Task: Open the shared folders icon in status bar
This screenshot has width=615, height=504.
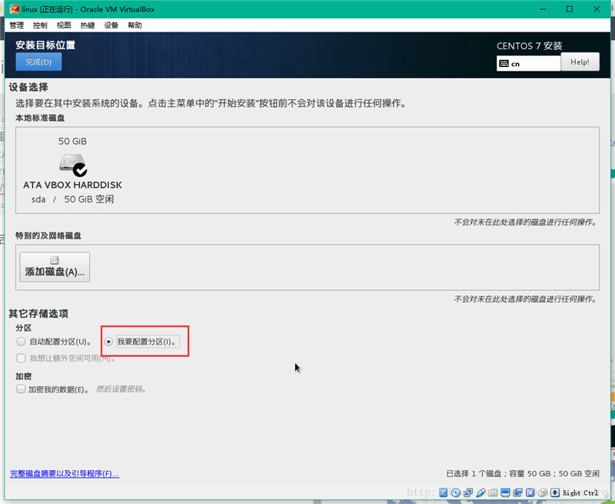Action: 492,492
